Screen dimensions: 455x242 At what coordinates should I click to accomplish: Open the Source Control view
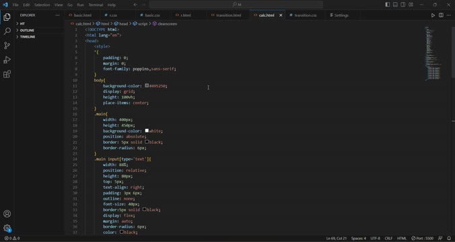[x=7, y=45]
